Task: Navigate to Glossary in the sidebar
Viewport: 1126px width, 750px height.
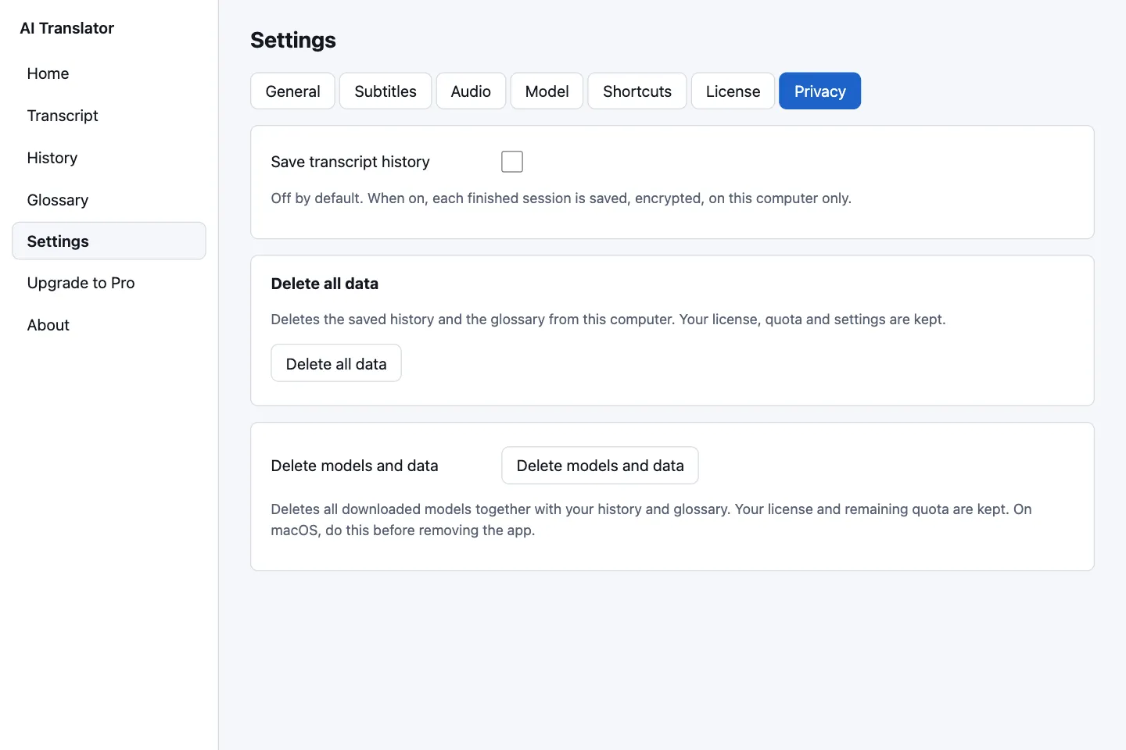Action: pyautogui.click(x=109, y=200)
